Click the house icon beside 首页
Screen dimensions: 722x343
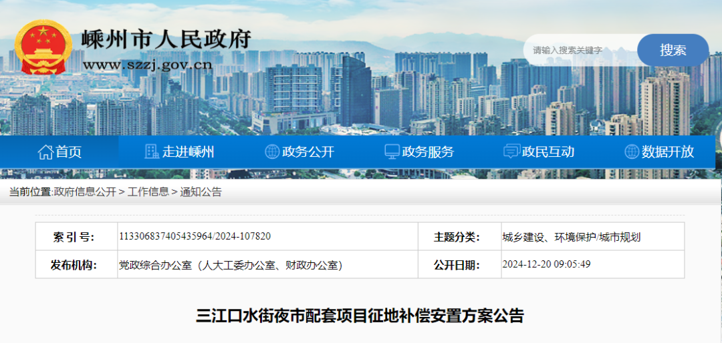click(45, 152)
